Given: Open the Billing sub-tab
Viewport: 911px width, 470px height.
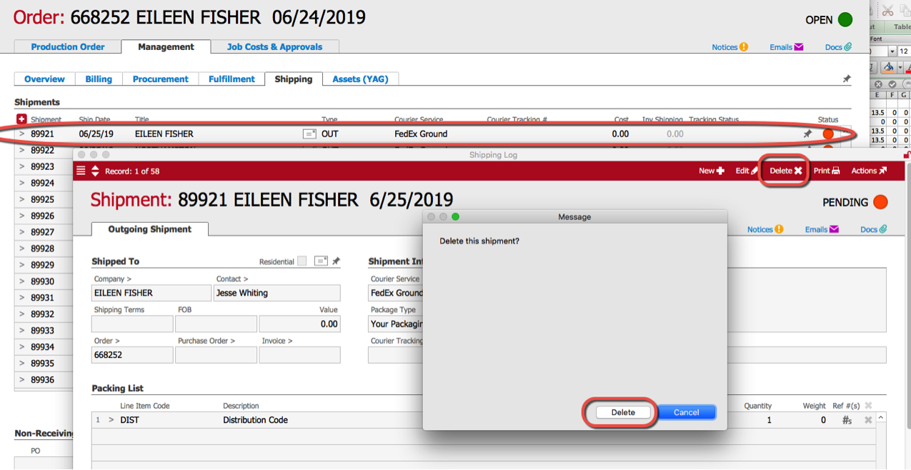Looking at the screenshot, I should pos(99,79).
